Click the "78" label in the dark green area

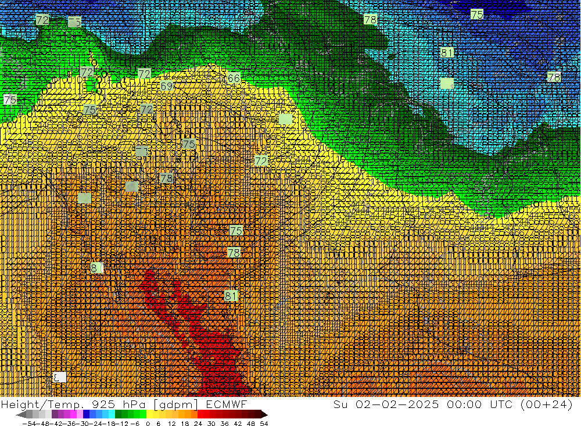[370, 20]
